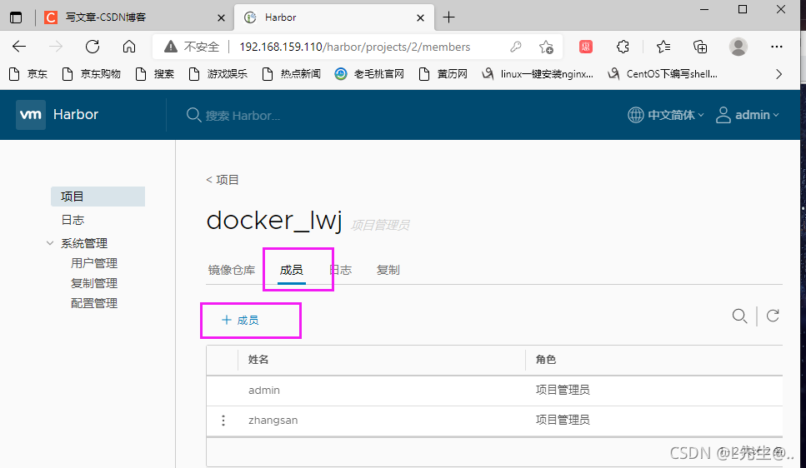Show more bookmarks with the chevron

[778, 74]
